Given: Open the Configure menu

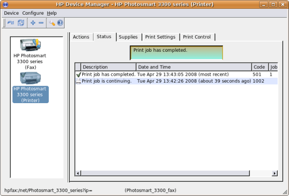Looking at the screenshot, I should pos(33,13).
